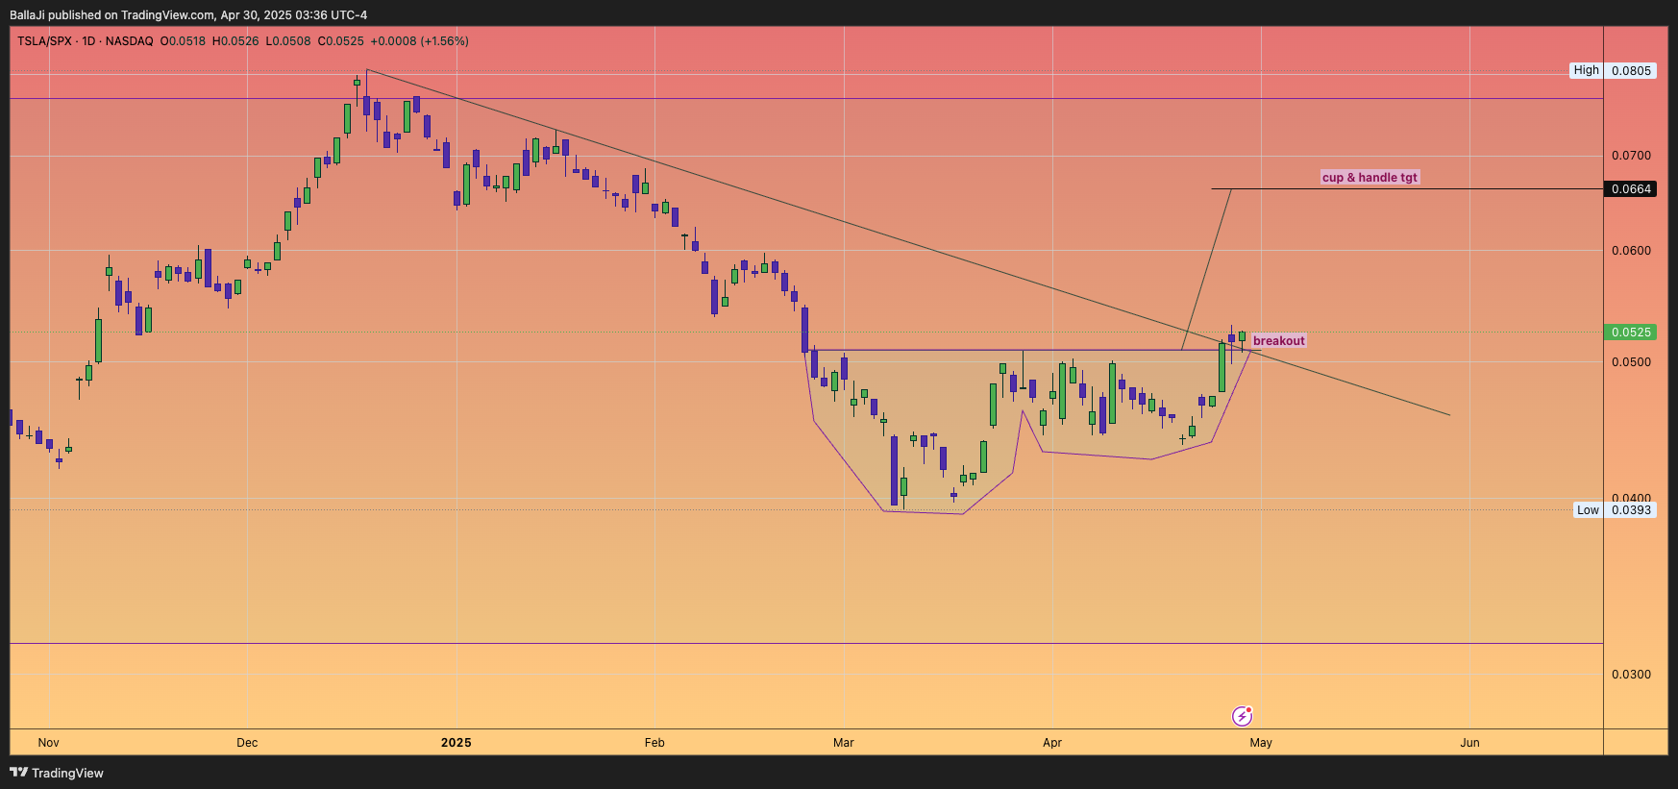Click the 0.0300 price axis label
Screen dimensions: 1678x789
click(x=1631, y=675)
